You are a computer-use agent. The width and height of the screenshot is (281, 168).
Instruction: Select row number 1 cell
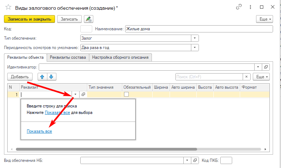[x=13, y=94]
